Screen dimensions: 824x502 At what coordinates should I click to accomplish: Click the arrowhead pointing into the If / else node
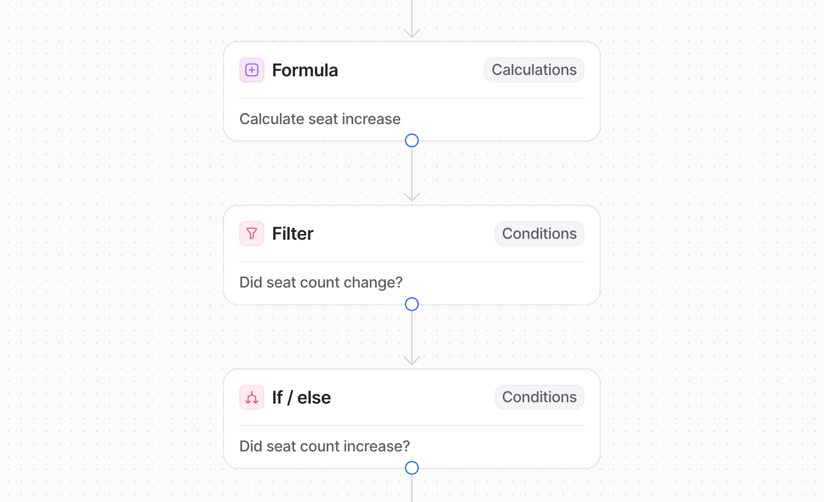412,361
